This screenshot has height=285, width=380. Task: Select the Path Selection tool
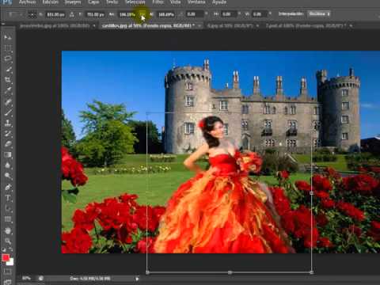pyautogui.click(x=8, y=209)
